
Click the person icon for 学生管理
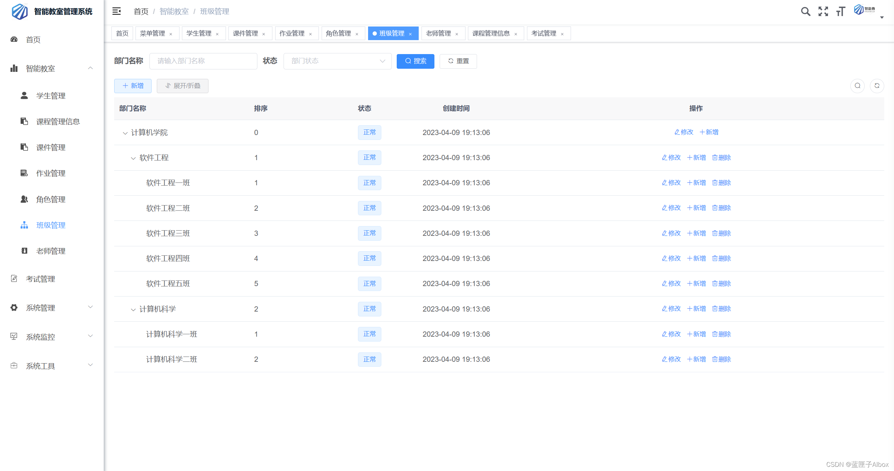(x=24, y=95)
